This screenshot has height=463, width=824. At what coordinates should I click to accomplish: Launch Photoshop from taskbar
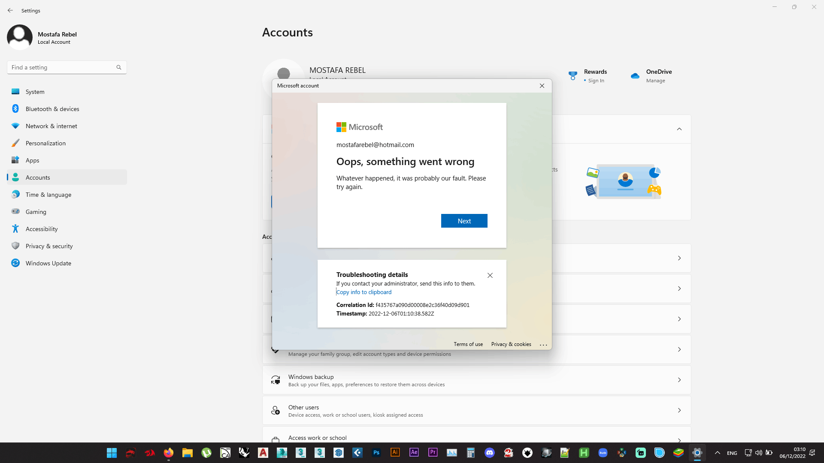tap(376, 453)
